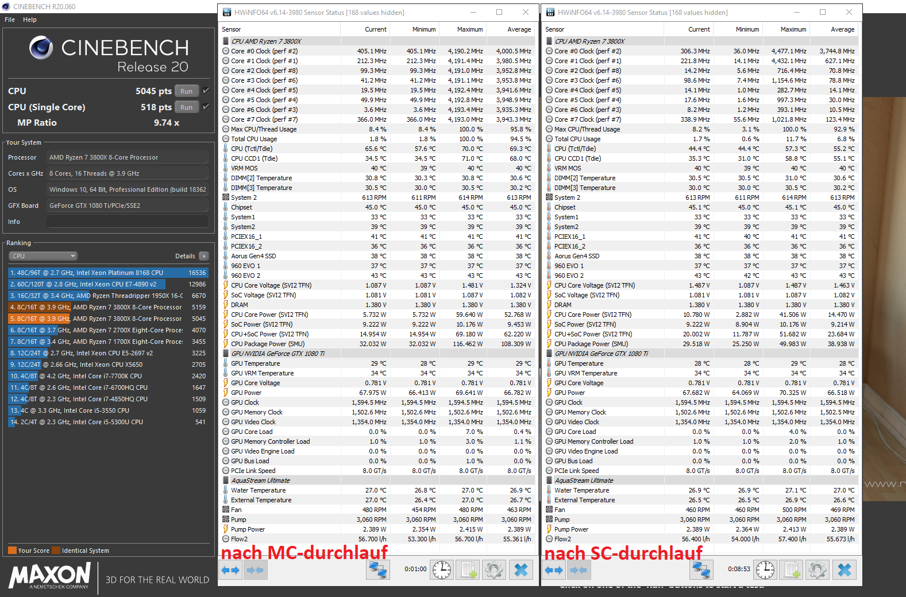
Task: Click the Maxon logo at bottom of Cinebench
Action: [x=50, y=575]
